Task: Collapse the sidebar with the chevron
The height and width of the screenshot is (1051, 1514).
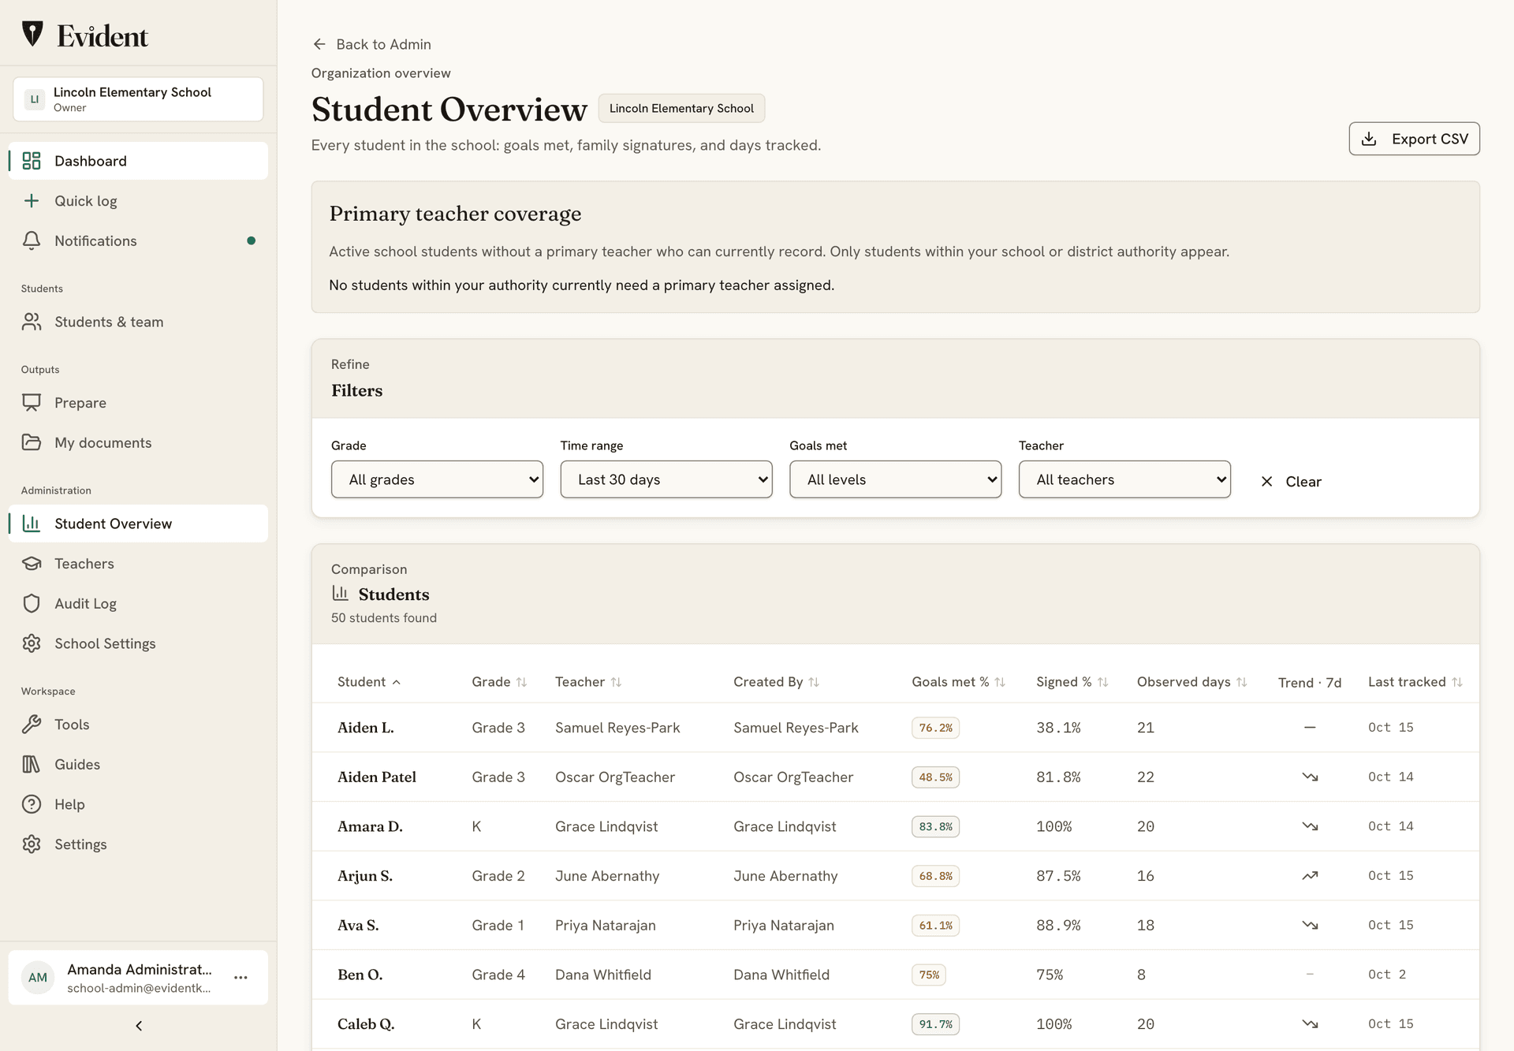Action: (139, 1026)
